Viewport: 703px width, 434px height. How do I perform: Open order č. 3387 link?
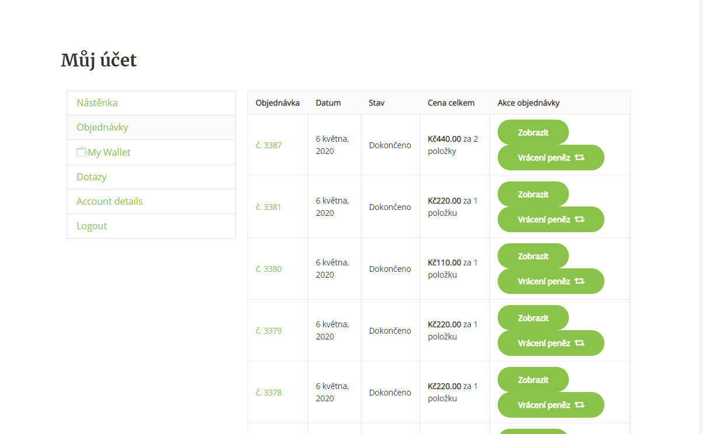(x=268, y=145)
